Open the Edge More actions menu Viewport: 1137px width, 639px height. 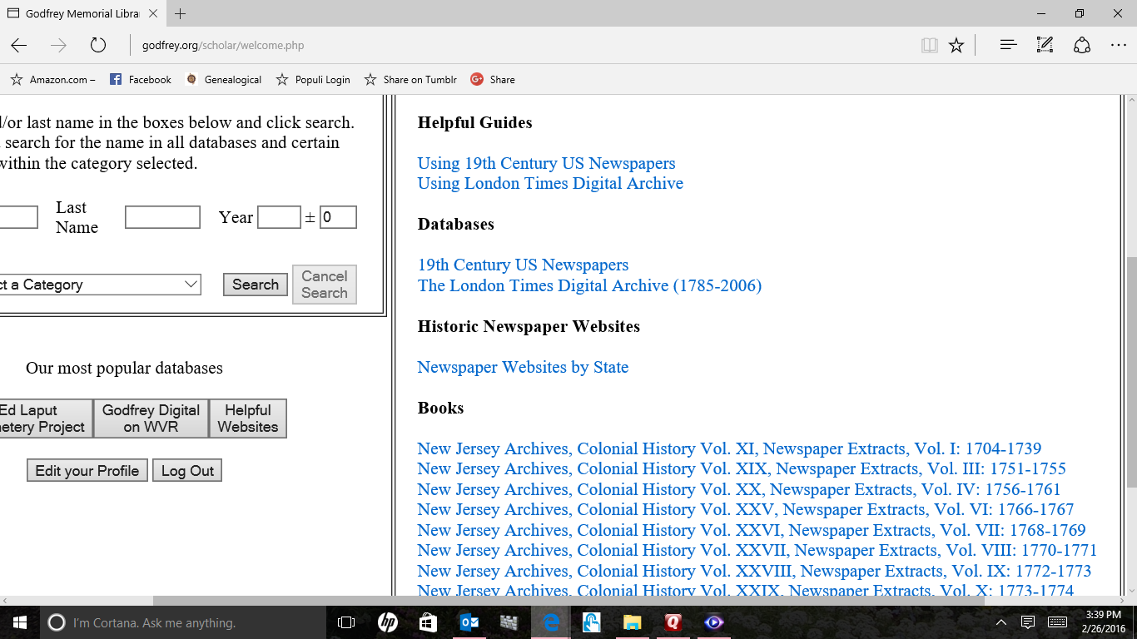(1118, 45)
